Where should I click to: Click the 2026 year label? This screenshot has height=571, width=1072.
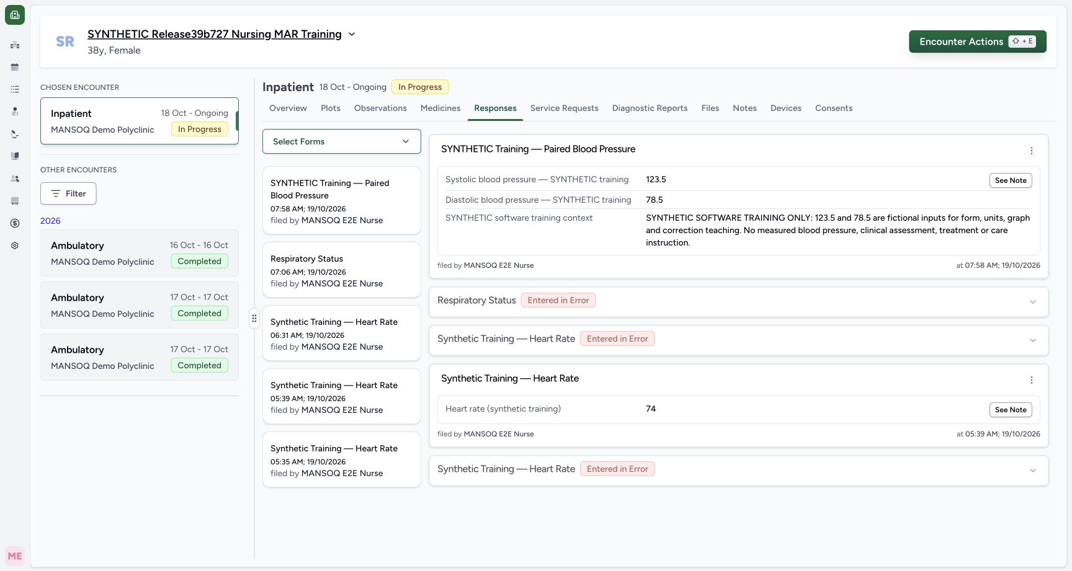click(50, 221)
